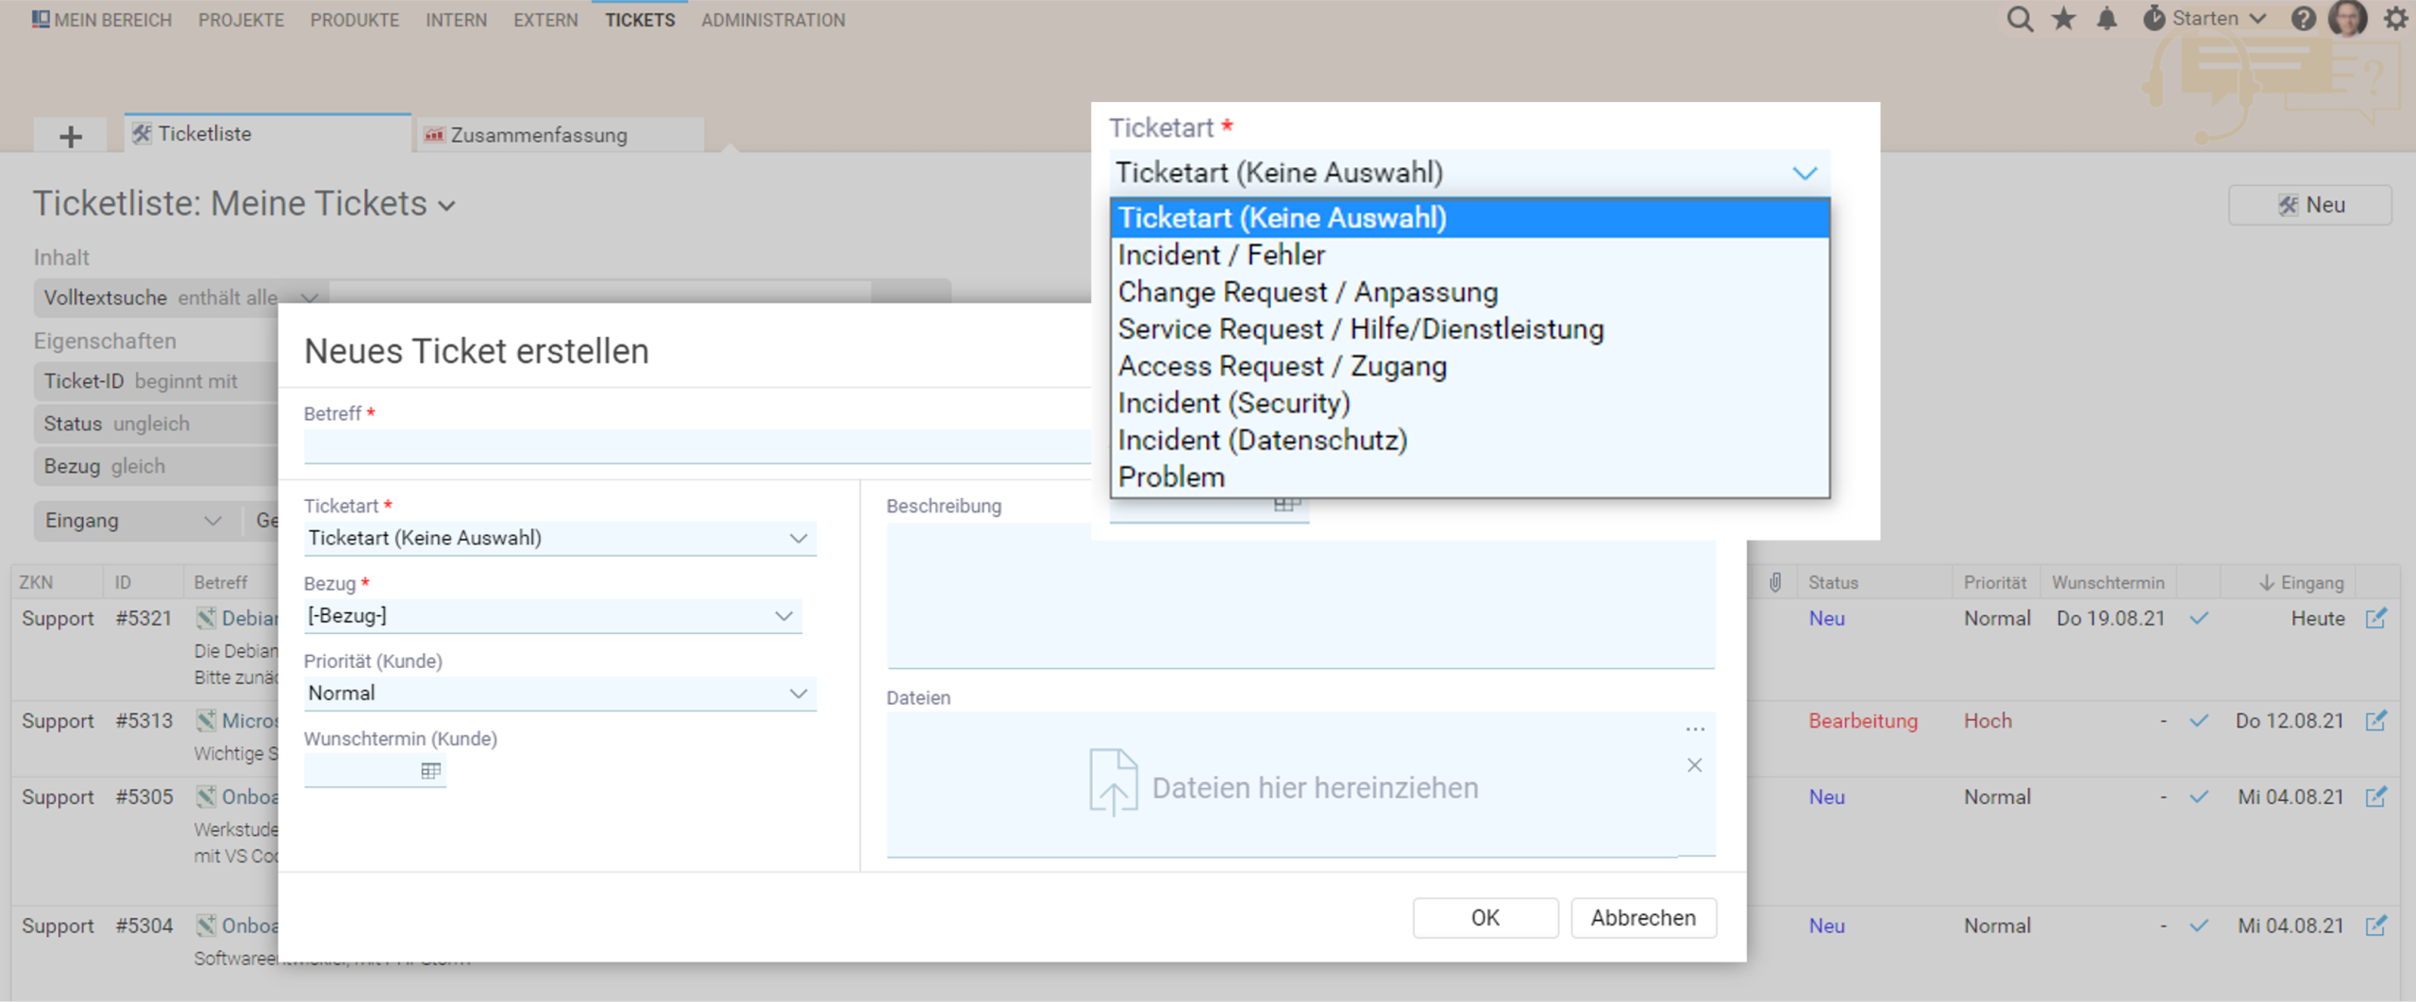Screen dimensions: 2416x1002
Task: Click into the Betreff input field
Action: tap(696, 446)
